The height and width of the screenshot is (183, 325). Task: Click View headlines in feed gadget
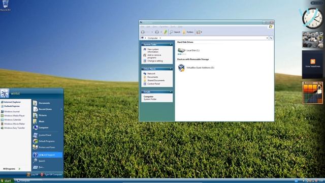click(x=313, y=67)
